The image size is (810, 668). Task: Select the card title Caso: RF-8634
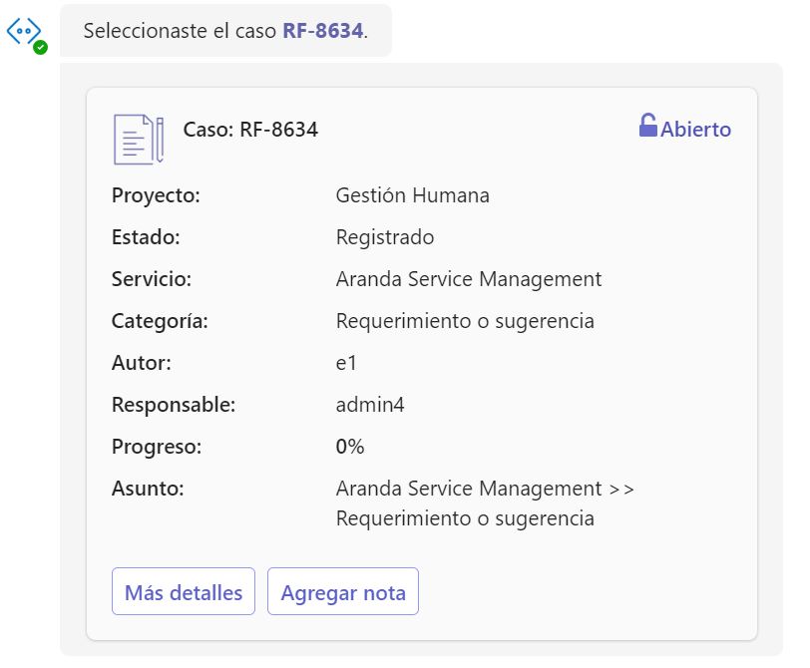250,129
